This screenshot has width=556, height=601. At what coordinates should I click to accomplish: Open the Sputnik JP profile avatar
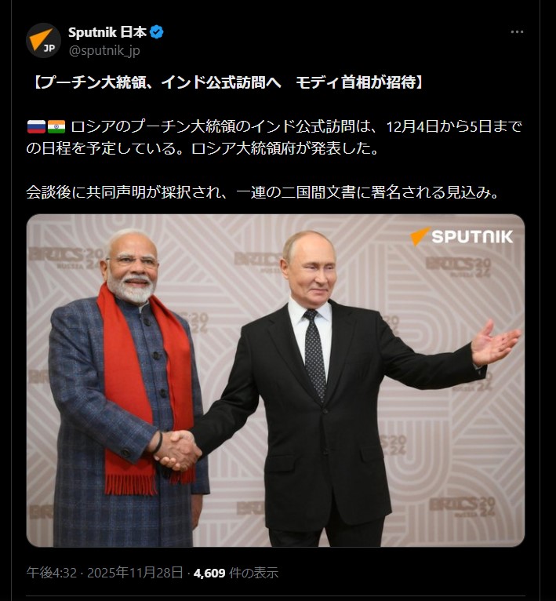click(43, 40)
